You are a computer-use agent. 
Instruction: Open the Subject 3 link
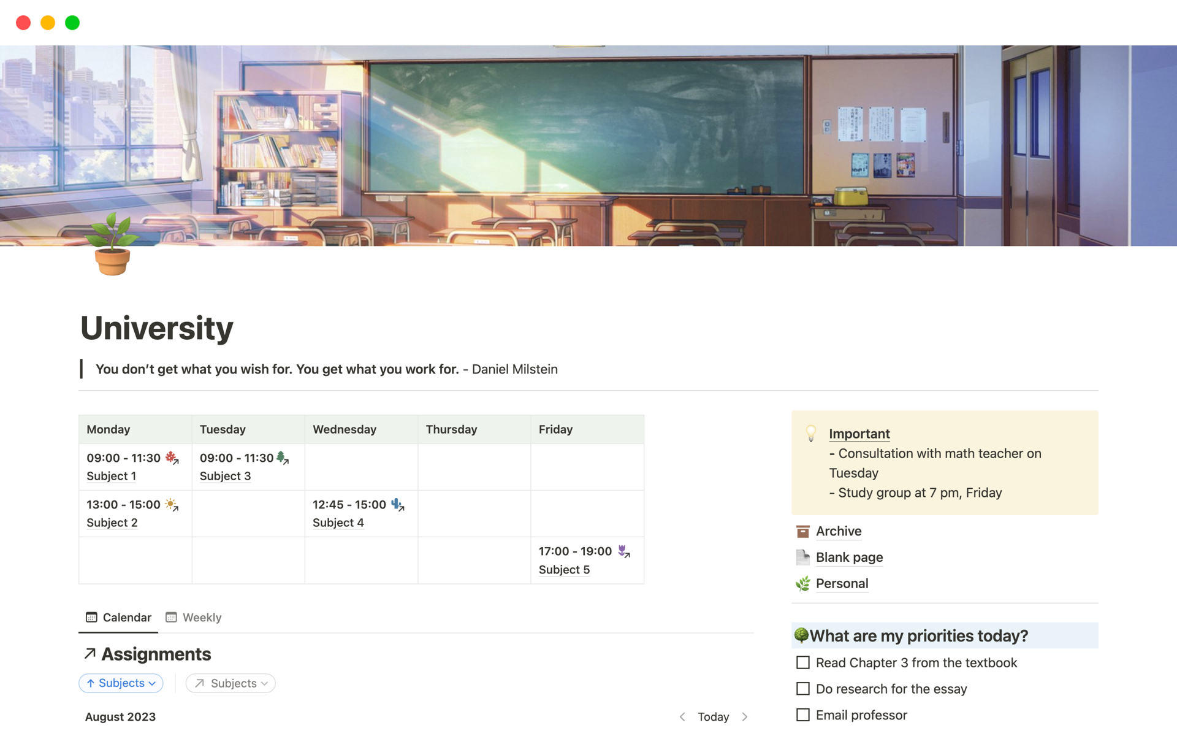tap(225, 476)
